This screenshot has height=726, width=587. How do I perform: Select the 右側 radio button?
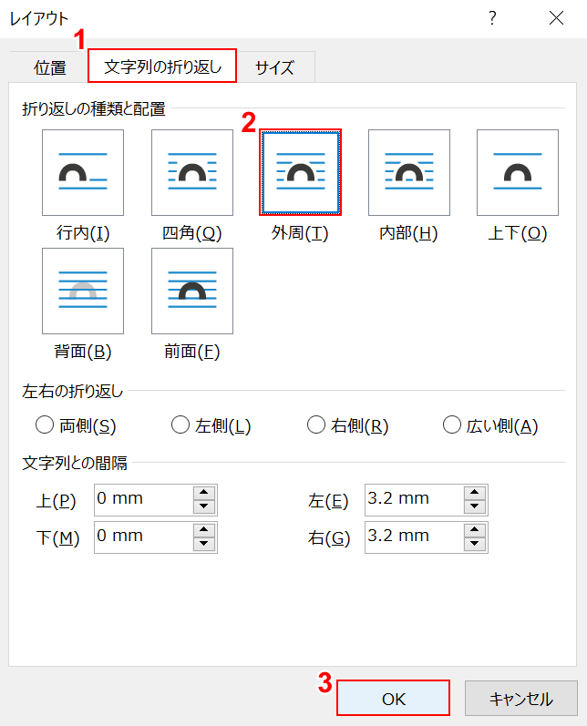pos(315,424)
